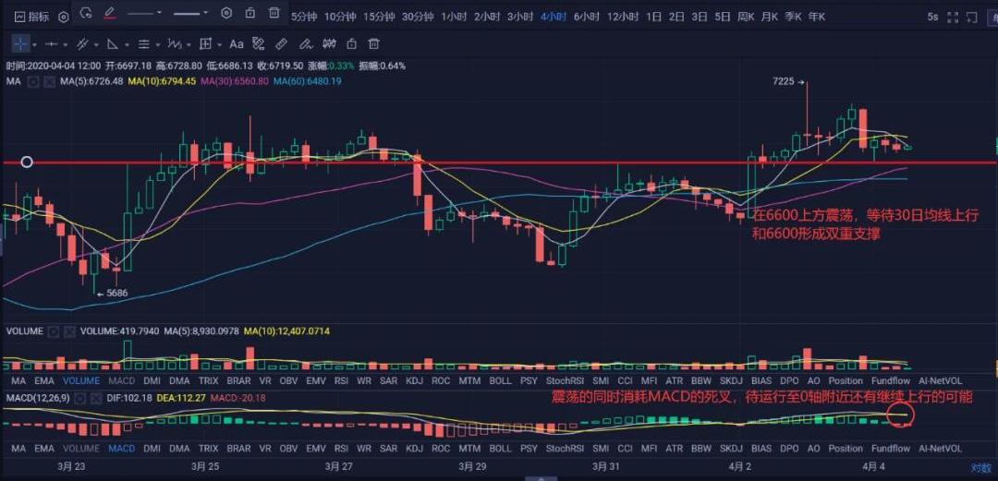This screenshot has width=998, height=481.
Task: Click the trash icon in line style toolbar
Action: [x=274, y=14]
